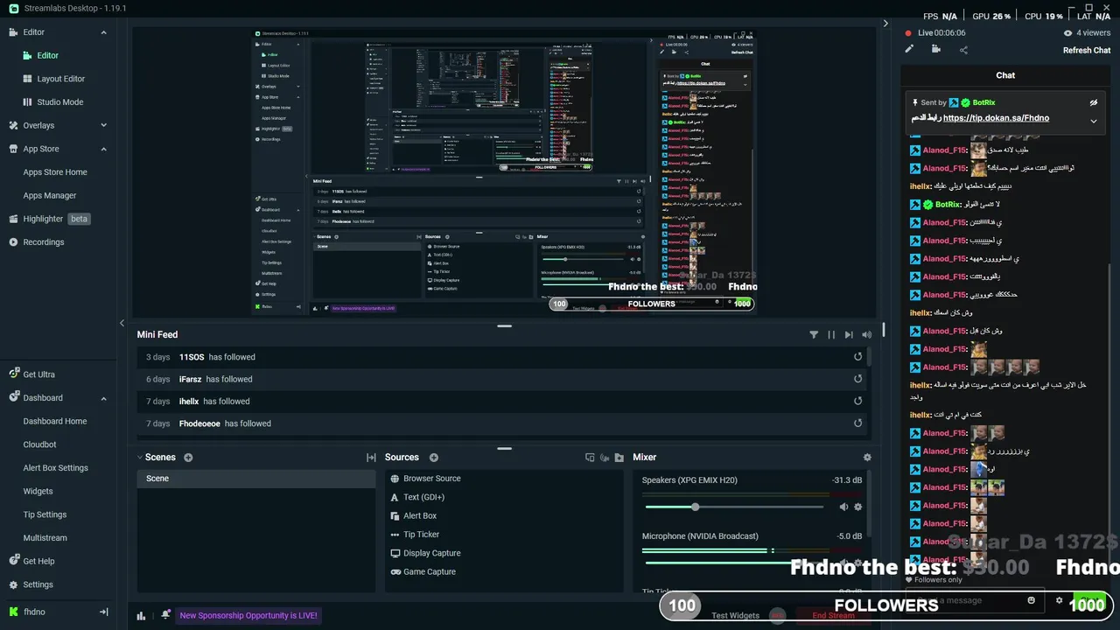Collapse the Dashboard section
Viewport: 1120px width, 630px height.
103,398
